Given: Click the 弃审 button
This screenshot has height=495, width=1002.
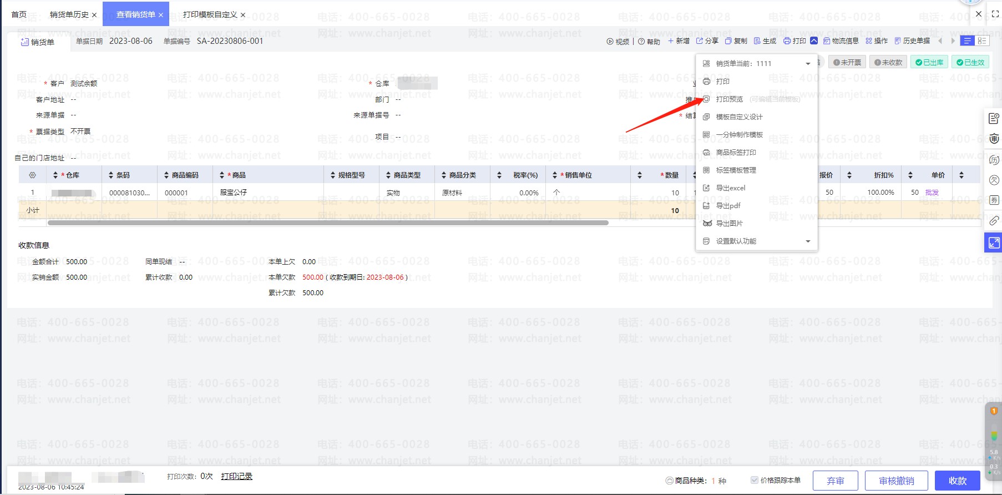Looking at the screenshot, I should click(x=836, y=481).
